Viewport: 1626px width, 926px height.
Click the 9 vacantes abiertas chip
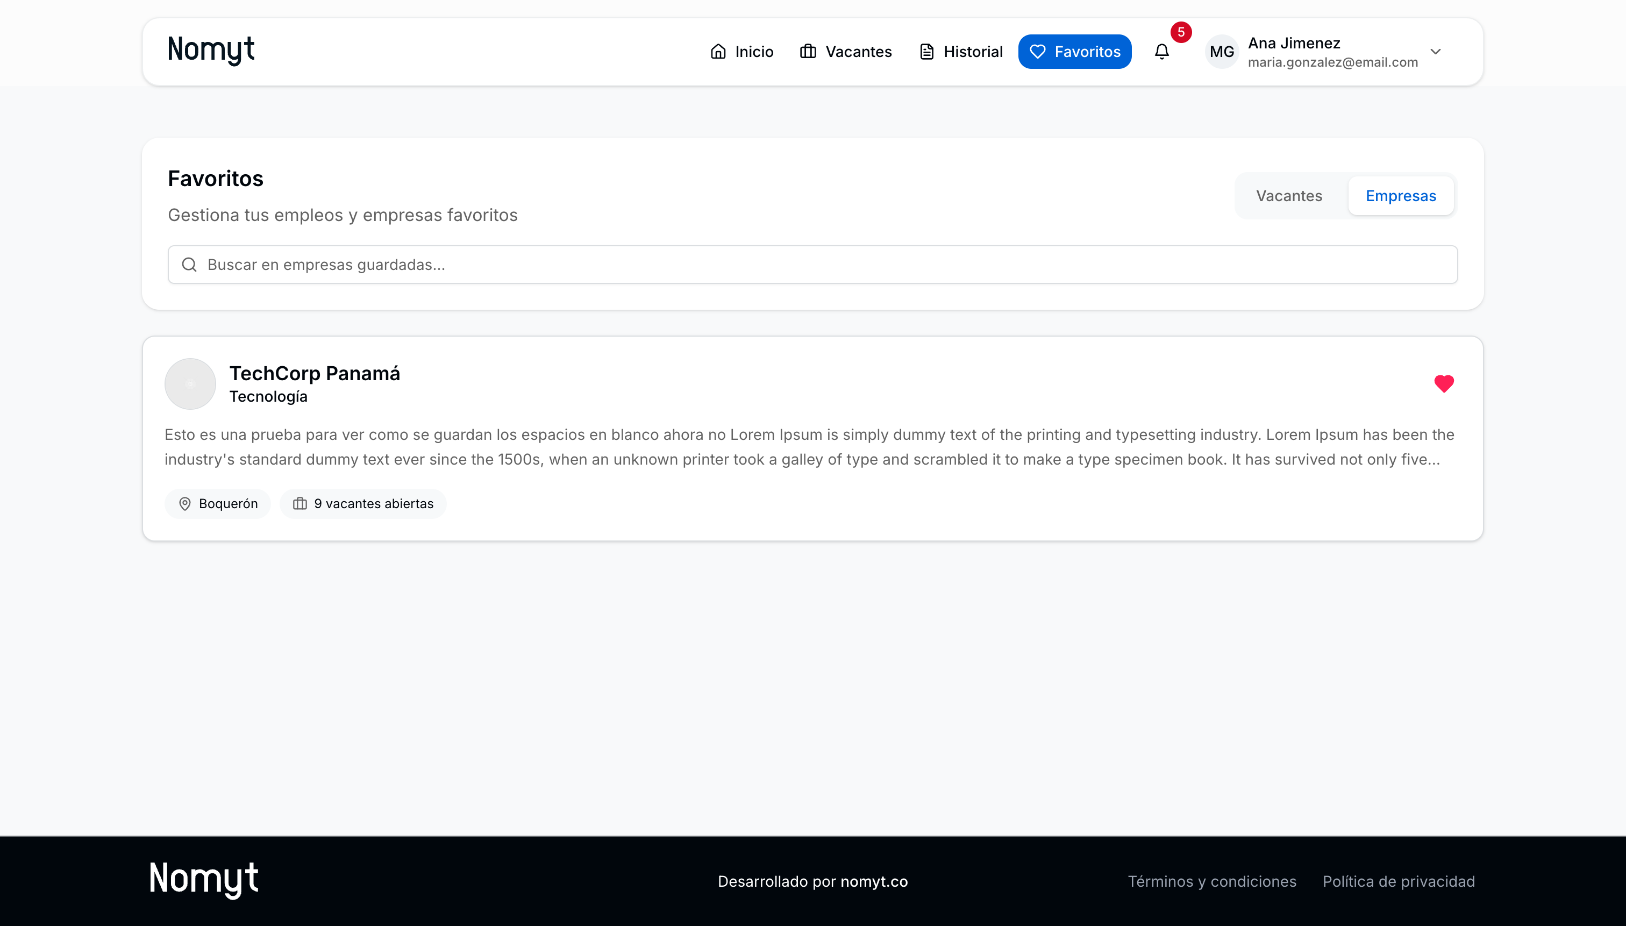(362, 504)
